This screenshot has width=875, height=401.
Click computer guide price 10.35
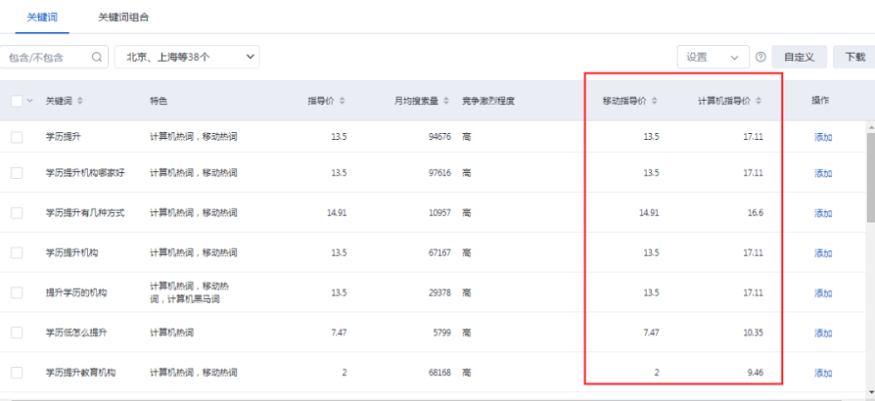point(754,333)
